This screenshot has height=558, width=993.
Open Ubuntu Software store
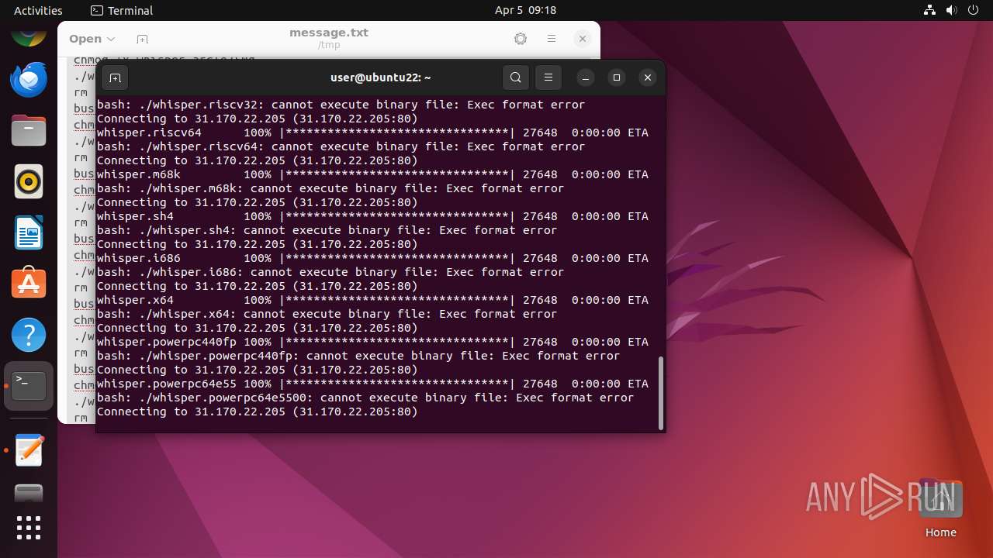(x=29, y=284)
